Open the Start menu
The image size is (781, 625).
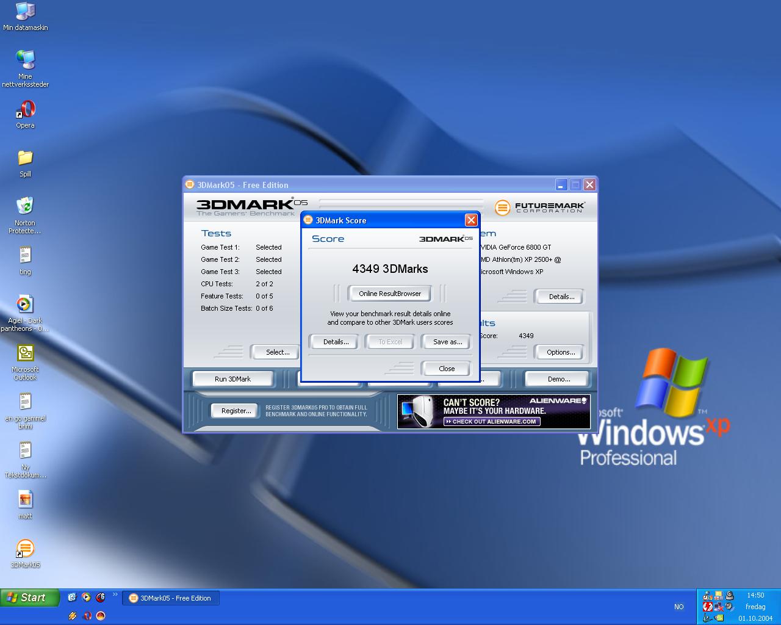coord(30,598)
